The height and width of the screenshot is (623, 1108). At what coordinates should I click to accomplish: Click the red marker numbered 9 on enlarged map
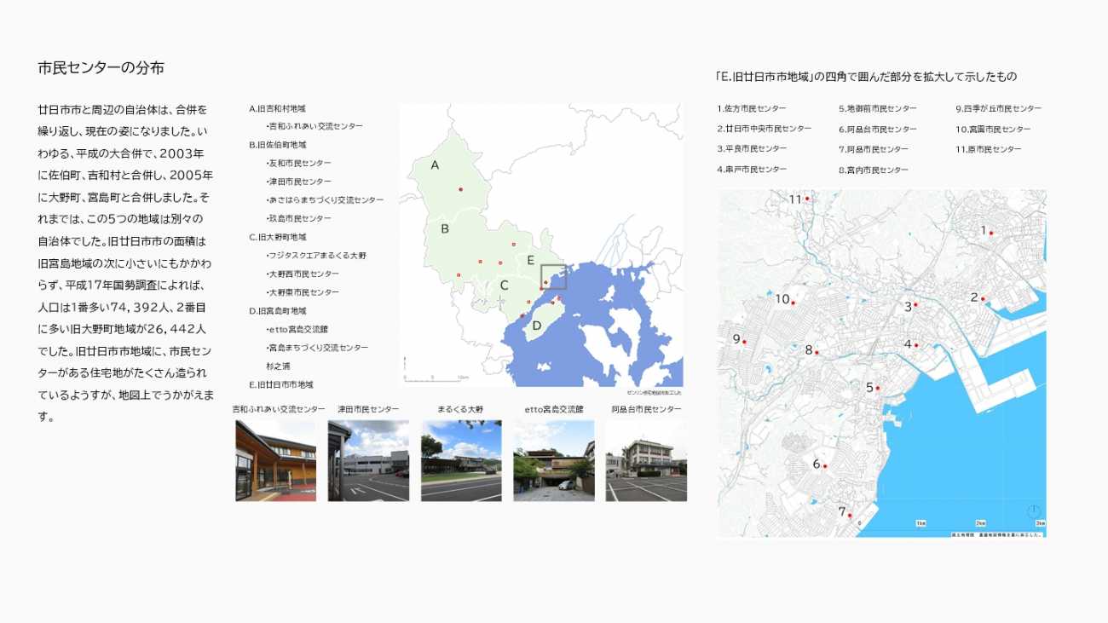(x=744, y=342)
